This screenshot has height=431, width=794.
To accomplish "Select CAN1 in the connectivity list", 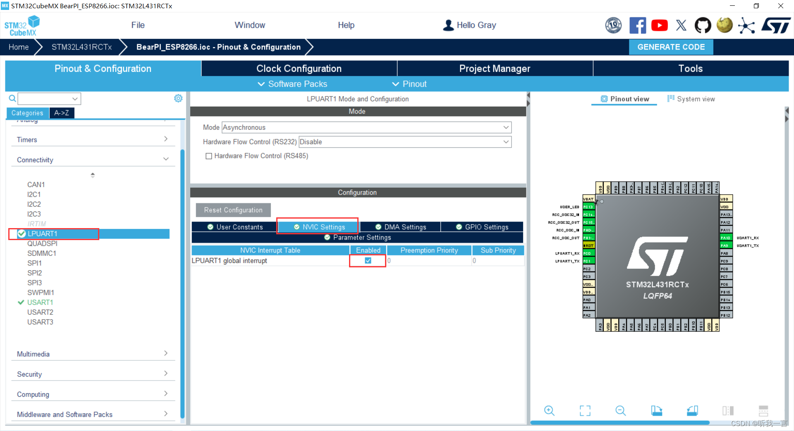I will [x=36, y=184].
